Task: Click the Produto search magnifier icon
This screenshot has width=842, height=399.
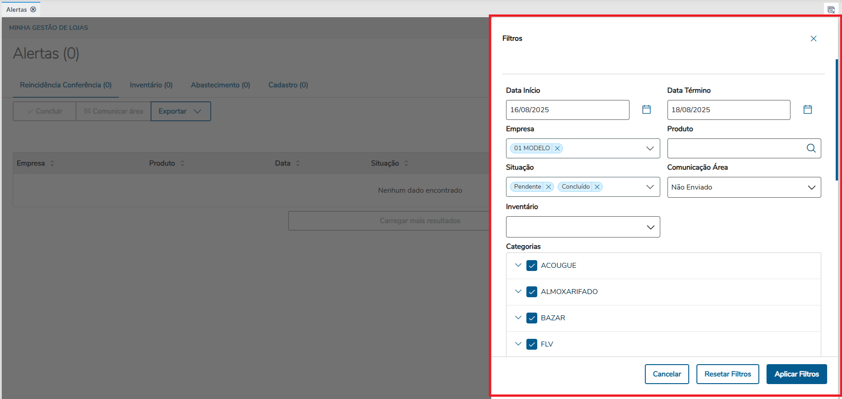Action: tap(811, 148)
